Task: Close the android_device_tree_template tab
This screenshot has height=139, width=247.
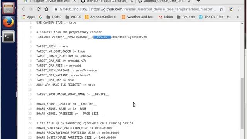Action: pyautogui.click(x=189, y=1)
